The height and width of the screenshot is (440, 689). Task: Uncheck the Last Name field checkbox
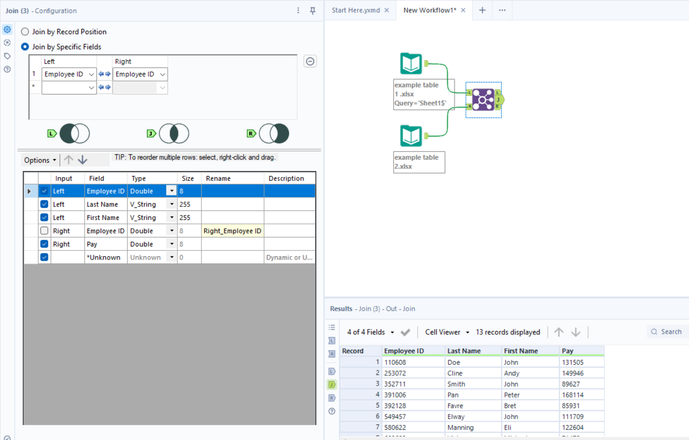(44, 205)
